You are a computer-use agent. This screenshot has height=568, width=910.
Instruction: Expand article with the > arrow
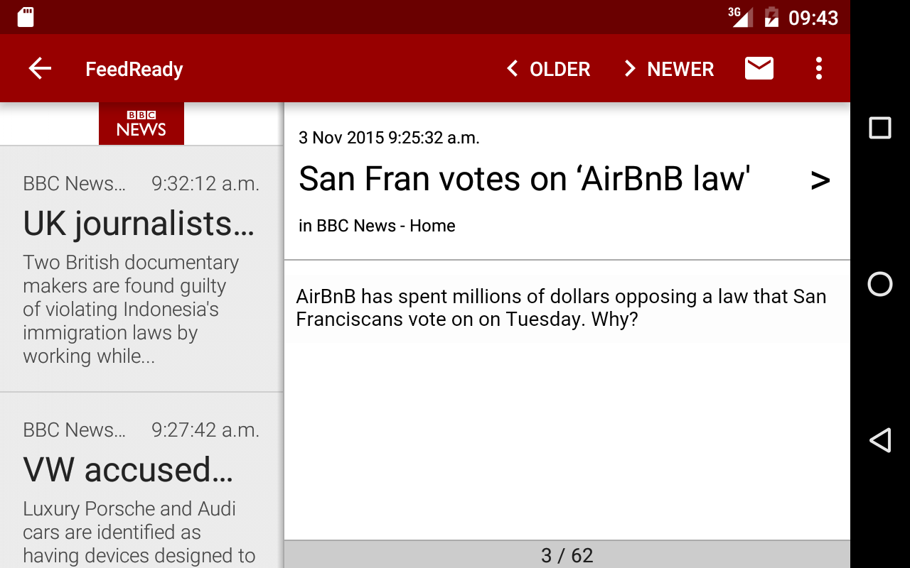pos(820,180)
